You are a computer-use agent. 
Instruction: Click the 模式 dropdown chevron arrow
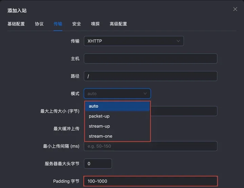click(145, 93)
